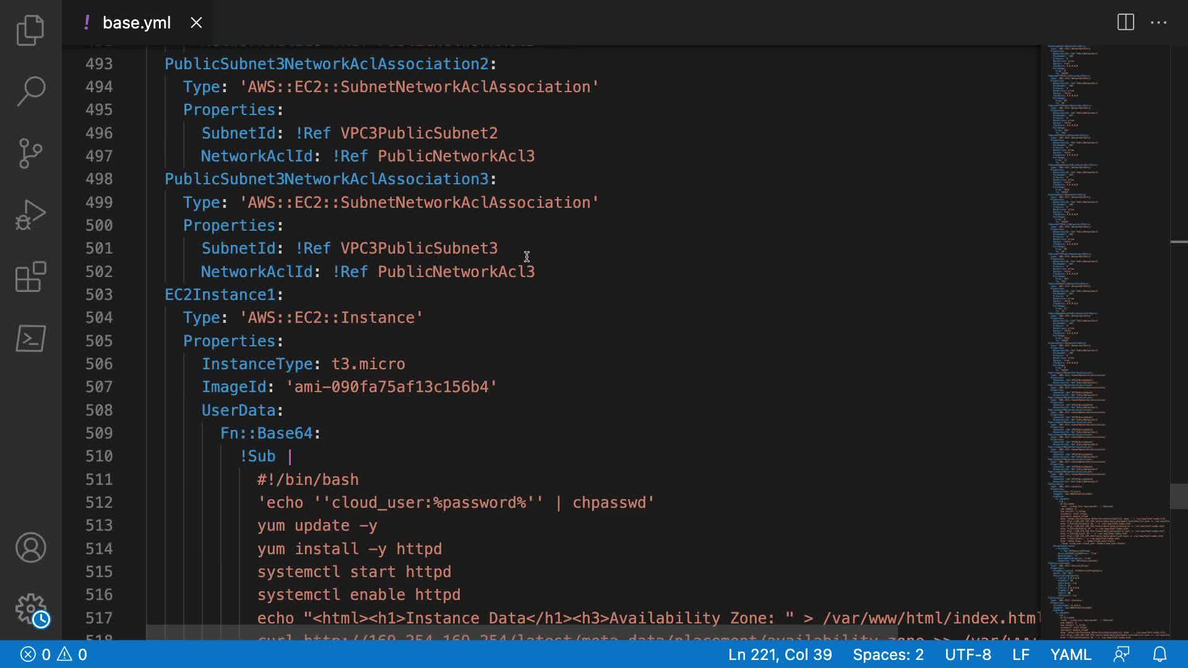Open the Source Control view
Screen dimensions: 1188x668
30,153
